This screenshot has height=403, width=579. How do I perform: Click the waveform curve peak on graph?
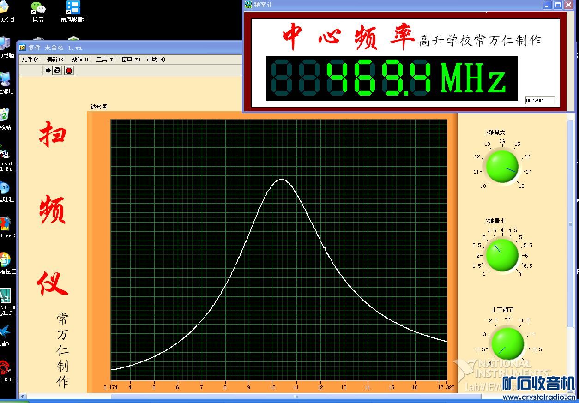[x=282, y=179]
